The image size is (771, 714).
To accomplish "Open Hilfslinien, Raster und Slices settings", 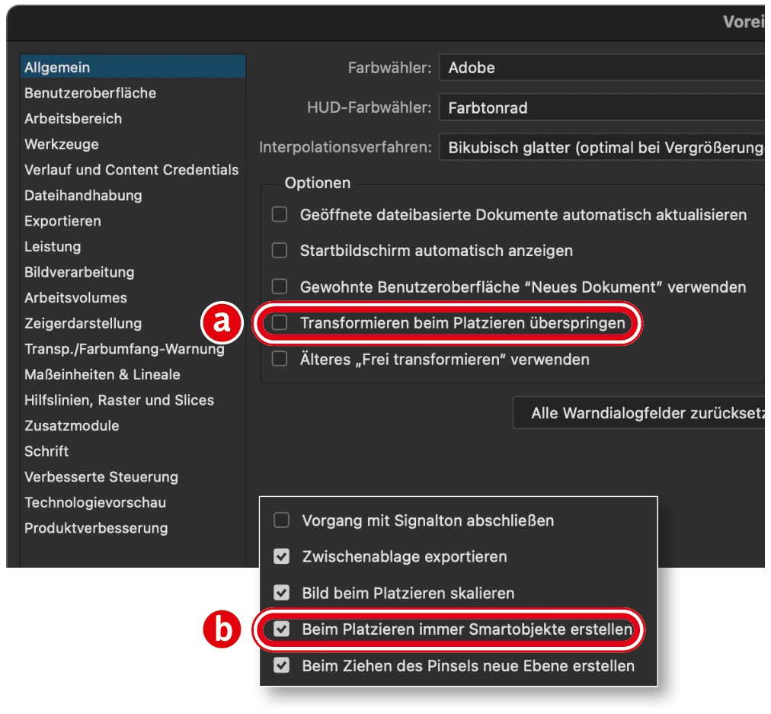I will (x=119, y=400).
